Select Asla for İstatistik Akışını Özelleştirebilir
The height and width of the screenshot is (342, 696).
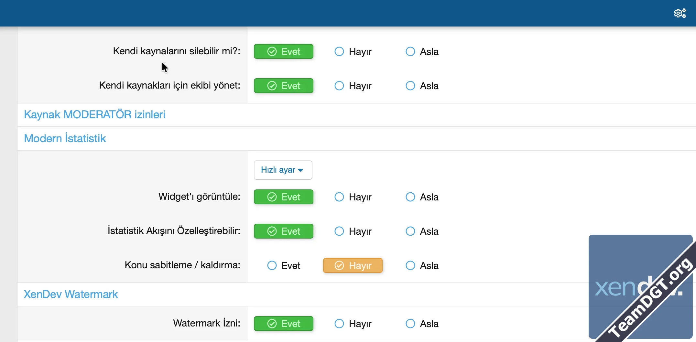coord(422,231)
